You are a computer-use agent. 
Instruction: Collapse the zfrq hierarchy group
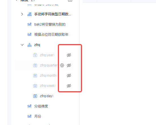(x=22, y=45)
